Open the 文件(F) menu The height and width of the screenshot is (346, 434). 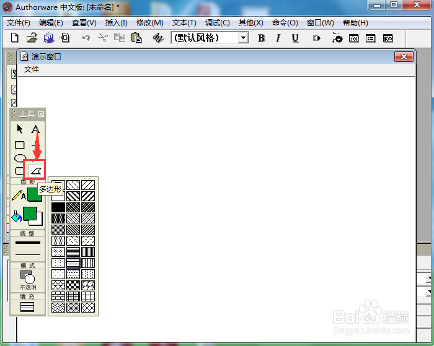tap(19, 23)
